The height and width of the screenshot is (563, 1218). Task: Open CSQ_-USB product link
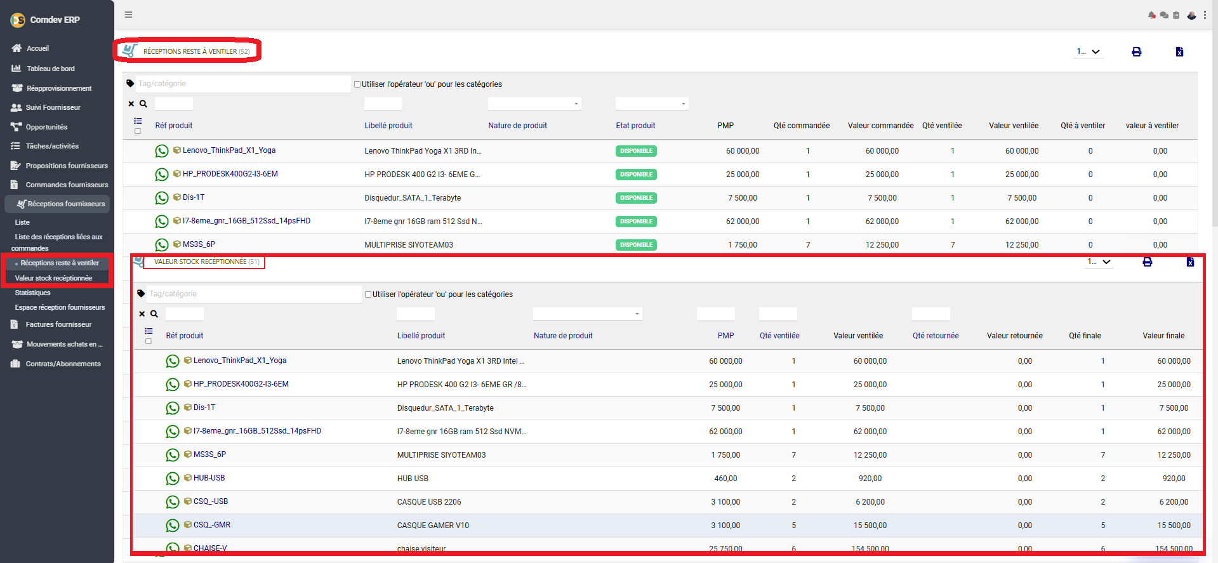pyautogui.click(x=211, y=501)
